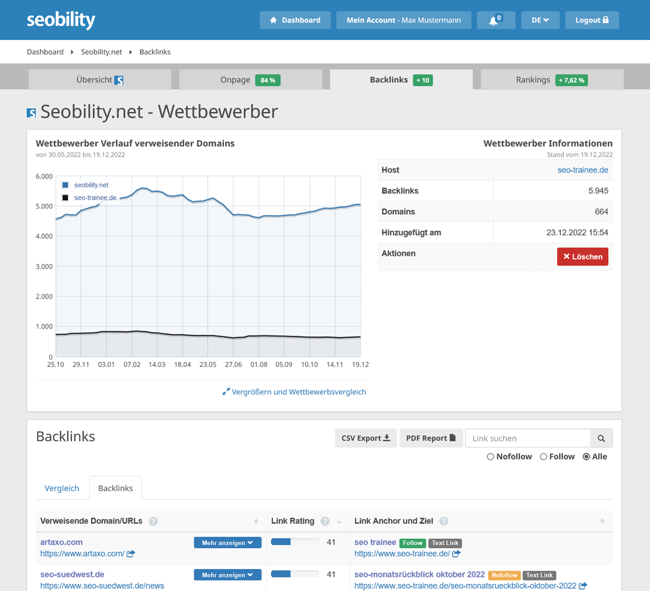650x591 pixels.
Task: Click the Seobility favicon beside page title
Action: click(31, 112)
